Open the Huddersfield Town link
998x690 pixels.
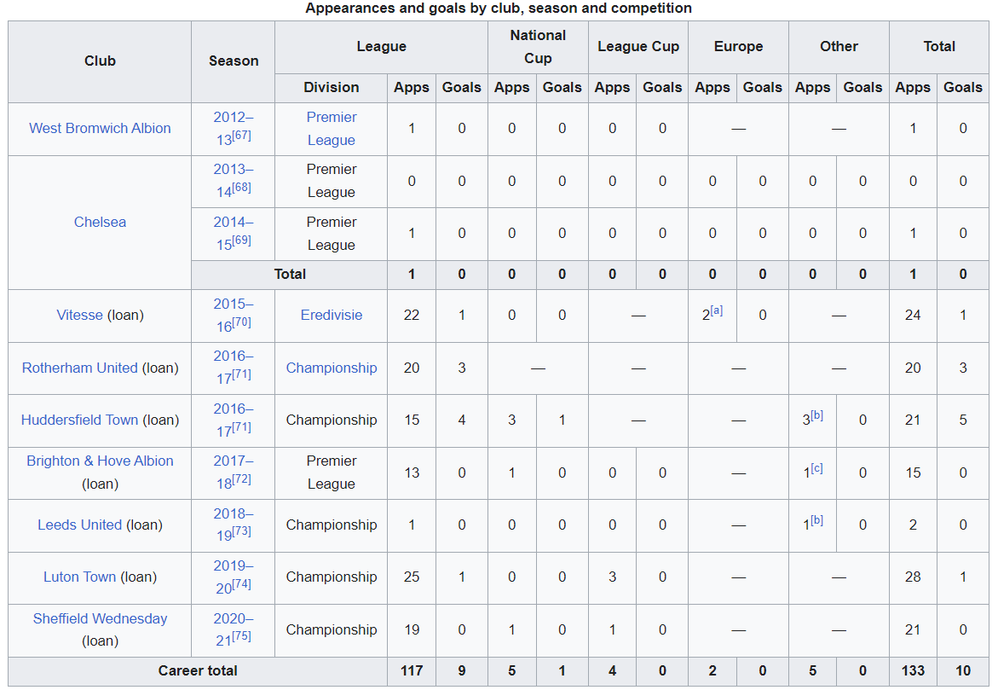pyautogui.click(x=79, y=420)
